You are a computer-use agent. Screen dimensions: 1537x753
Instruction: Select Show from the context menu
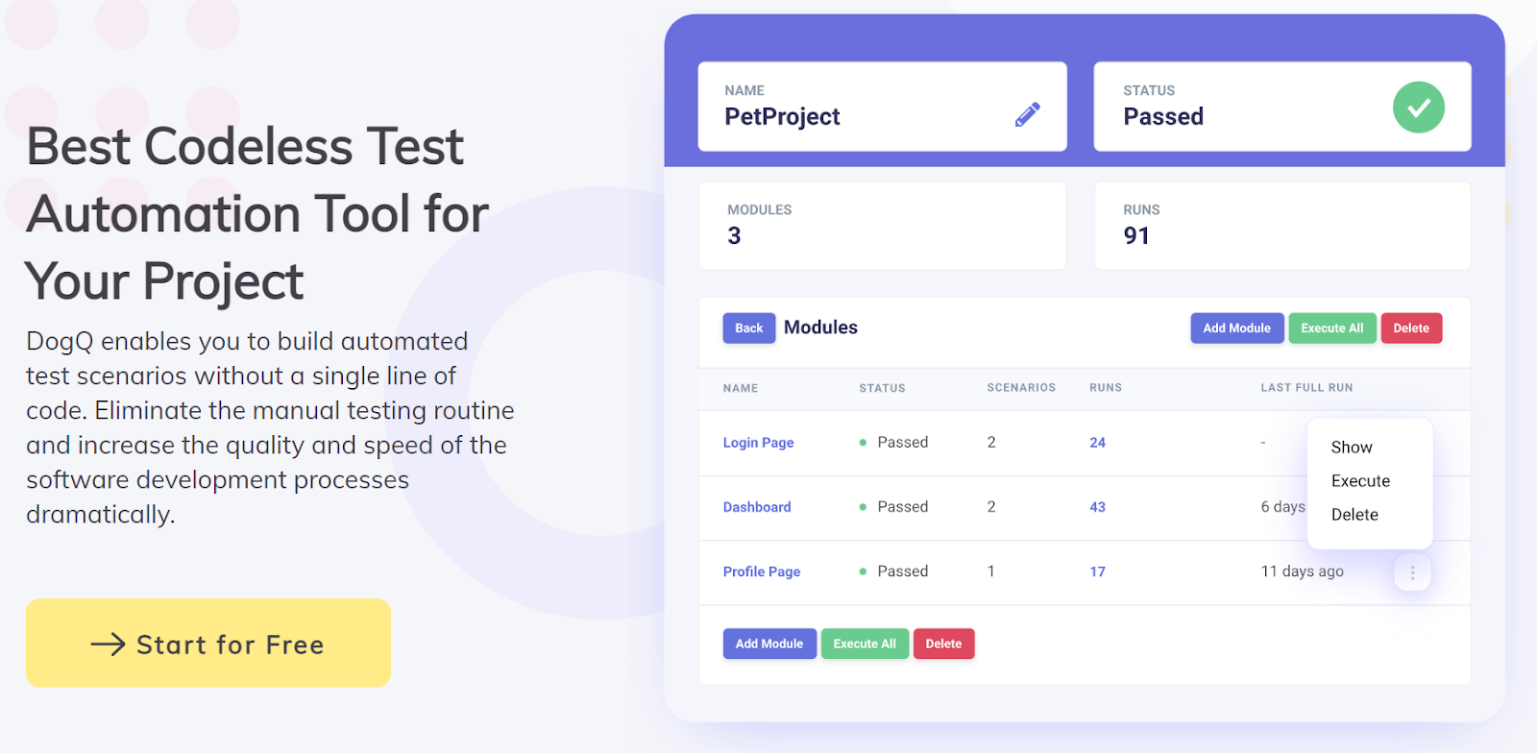pyautogui.click(x=1352, y=448)
